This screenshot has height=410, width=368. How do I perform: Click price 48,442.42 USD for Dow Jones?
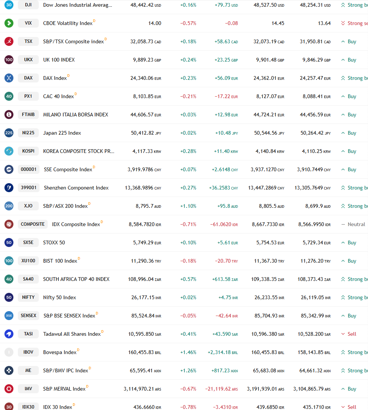tap(146, 5)
